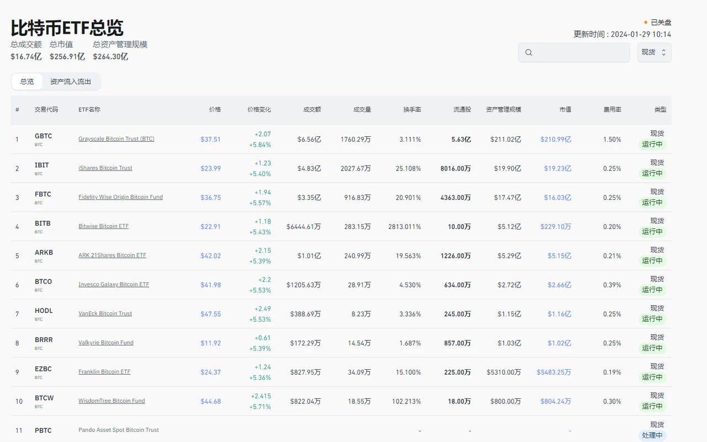The width and height of the screenshot is (707, 442).
Task: Sort by the 资产管理规模 column header
Action: click(503, 110)
